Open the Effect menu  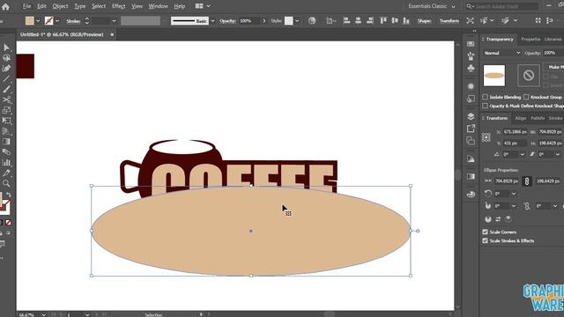118,6
